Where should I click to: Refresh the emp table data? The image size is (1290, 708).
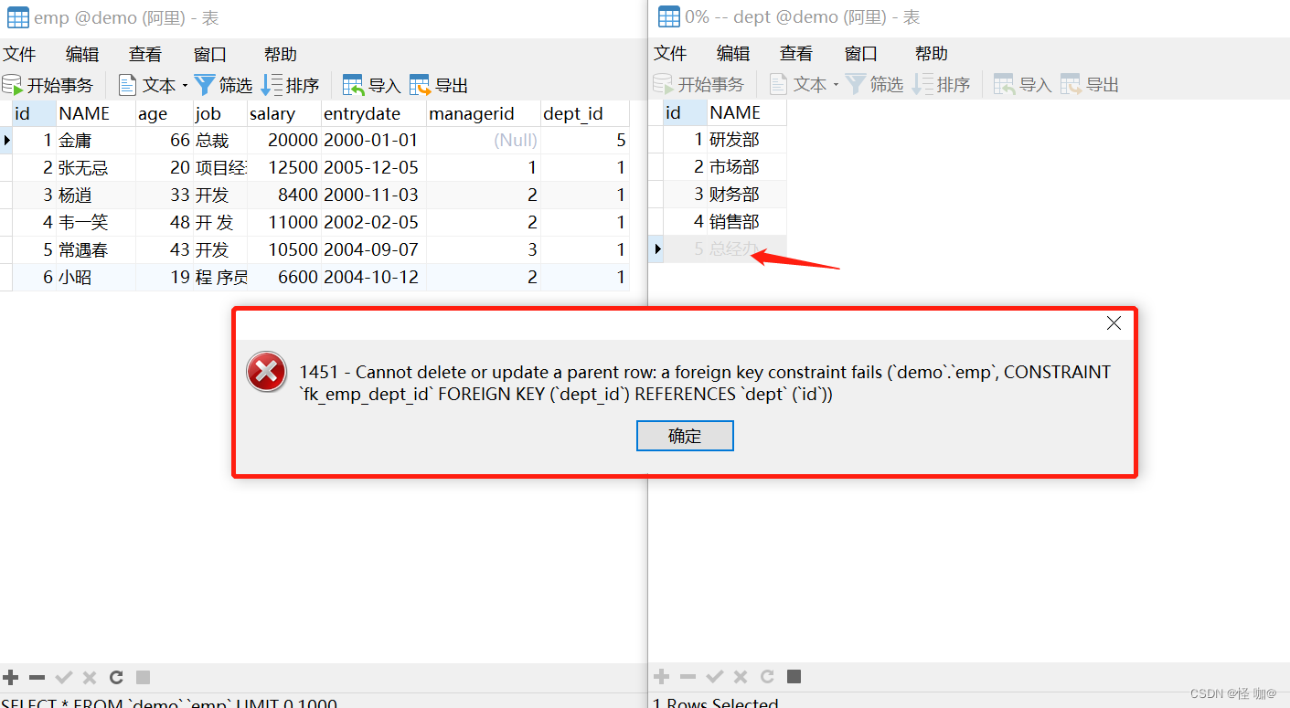tap(116, 677)
